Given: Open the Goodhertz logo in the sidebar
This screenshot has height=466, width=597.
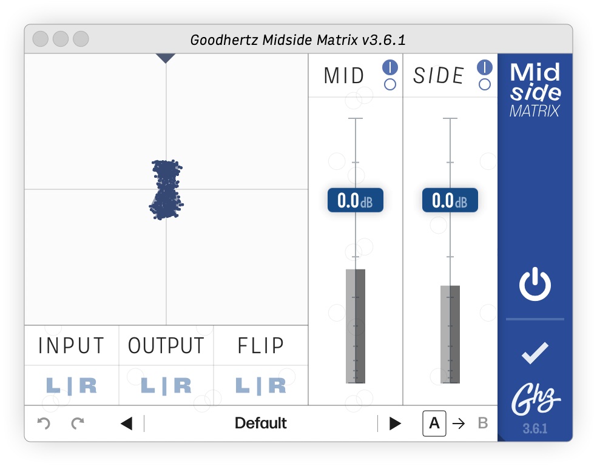Looking at the screenshot, I should pos(535,397).
